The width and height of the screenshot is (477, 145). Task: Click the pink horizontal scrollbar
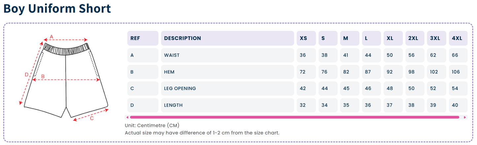[295, 117]
